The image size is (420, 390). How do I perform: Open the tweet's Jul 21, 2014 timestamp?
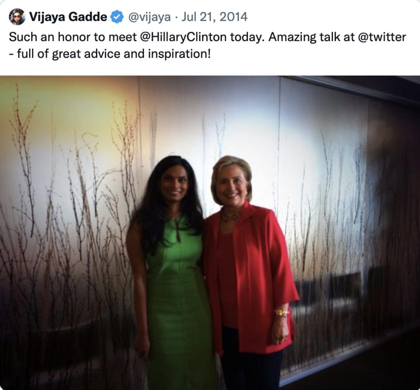[214, 17]
